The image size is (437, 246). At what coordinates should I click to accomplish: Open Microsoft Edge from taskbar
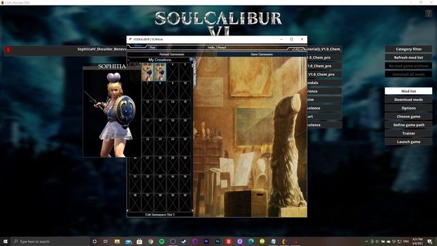tap(251, 241)
